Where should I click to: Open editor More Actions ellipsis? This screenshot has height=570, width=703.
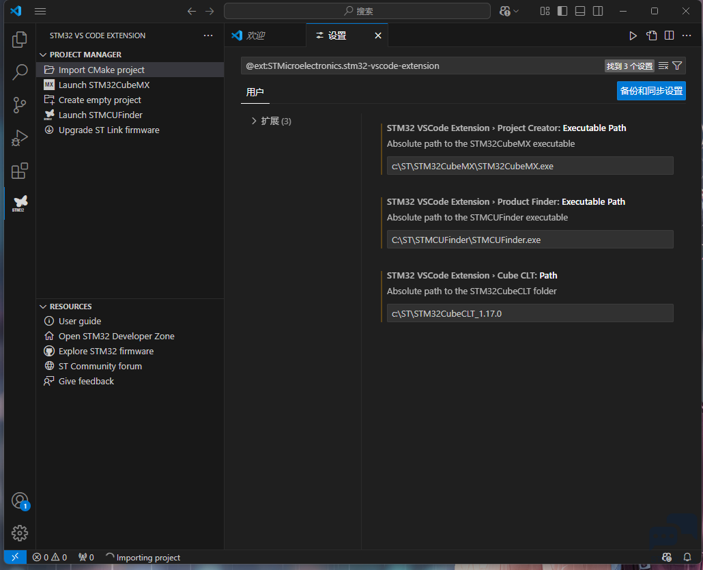[687, 35]
